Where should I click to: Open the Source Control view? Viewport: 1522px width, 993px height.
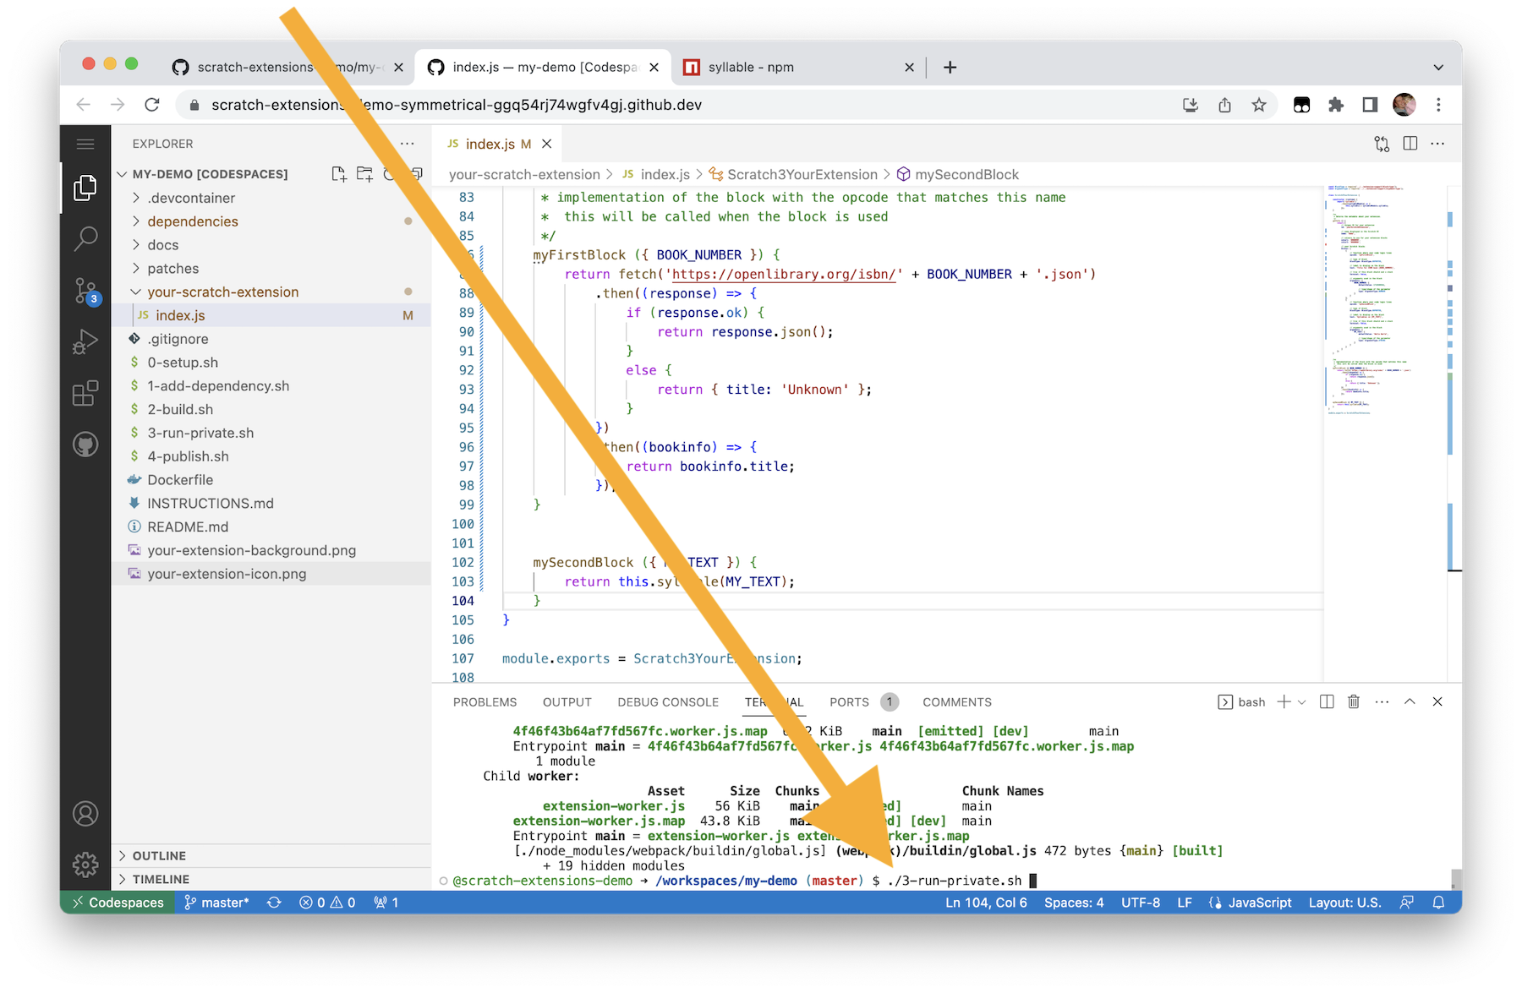(85, 291)
